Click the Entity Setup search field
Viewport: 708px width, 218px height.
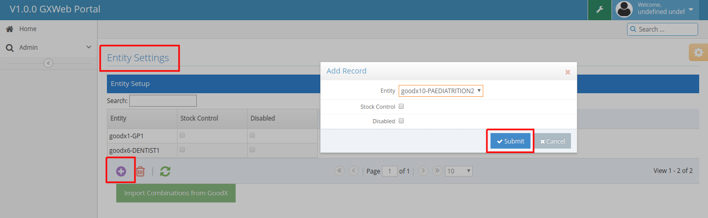(x=162, y=100)
